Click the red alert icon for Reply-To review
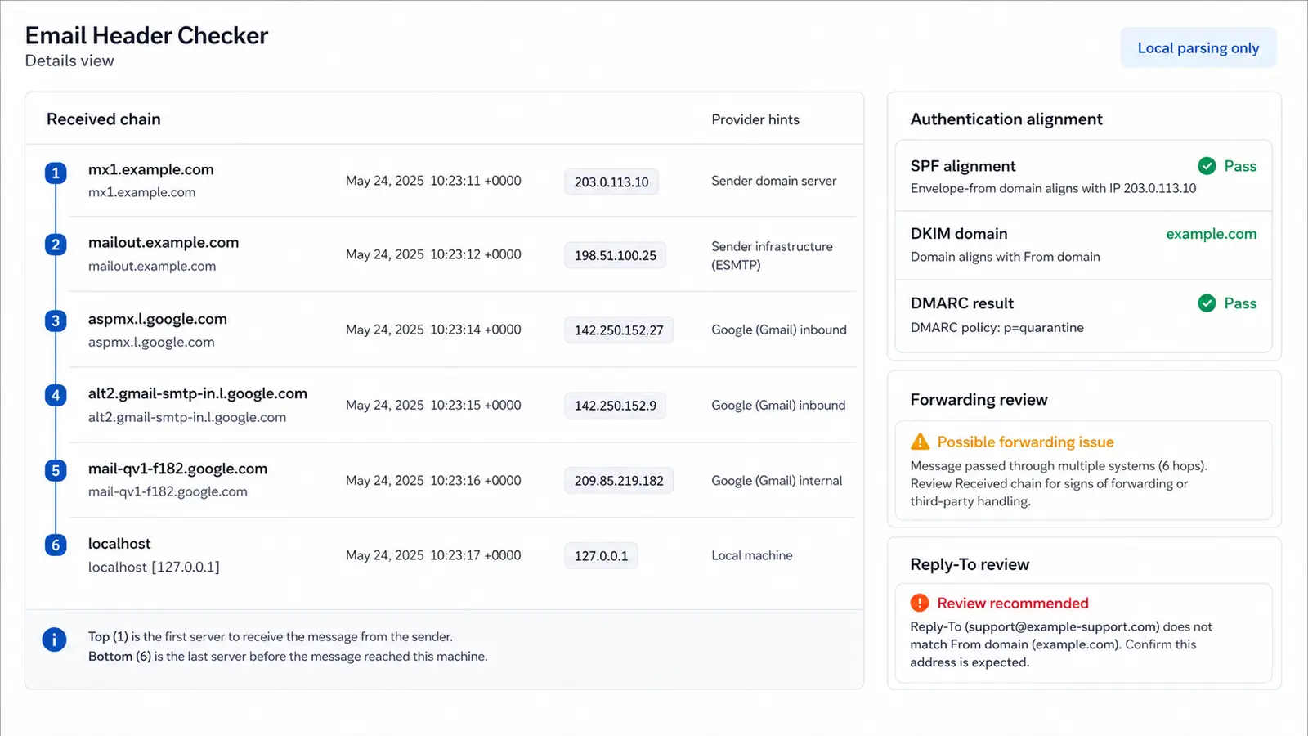 tap(920, 603)
